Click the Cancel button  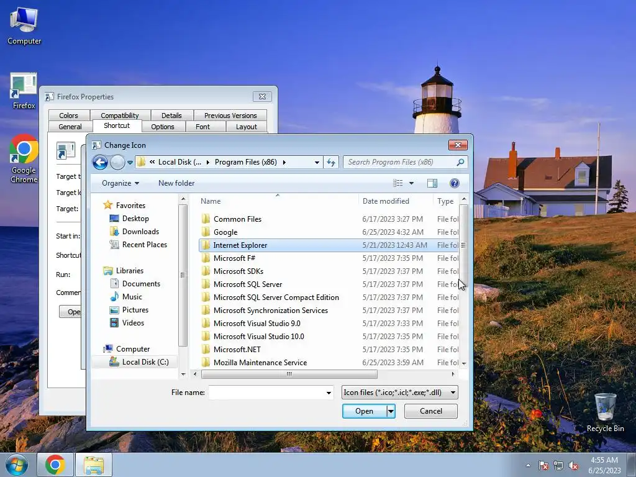point(431,411)
